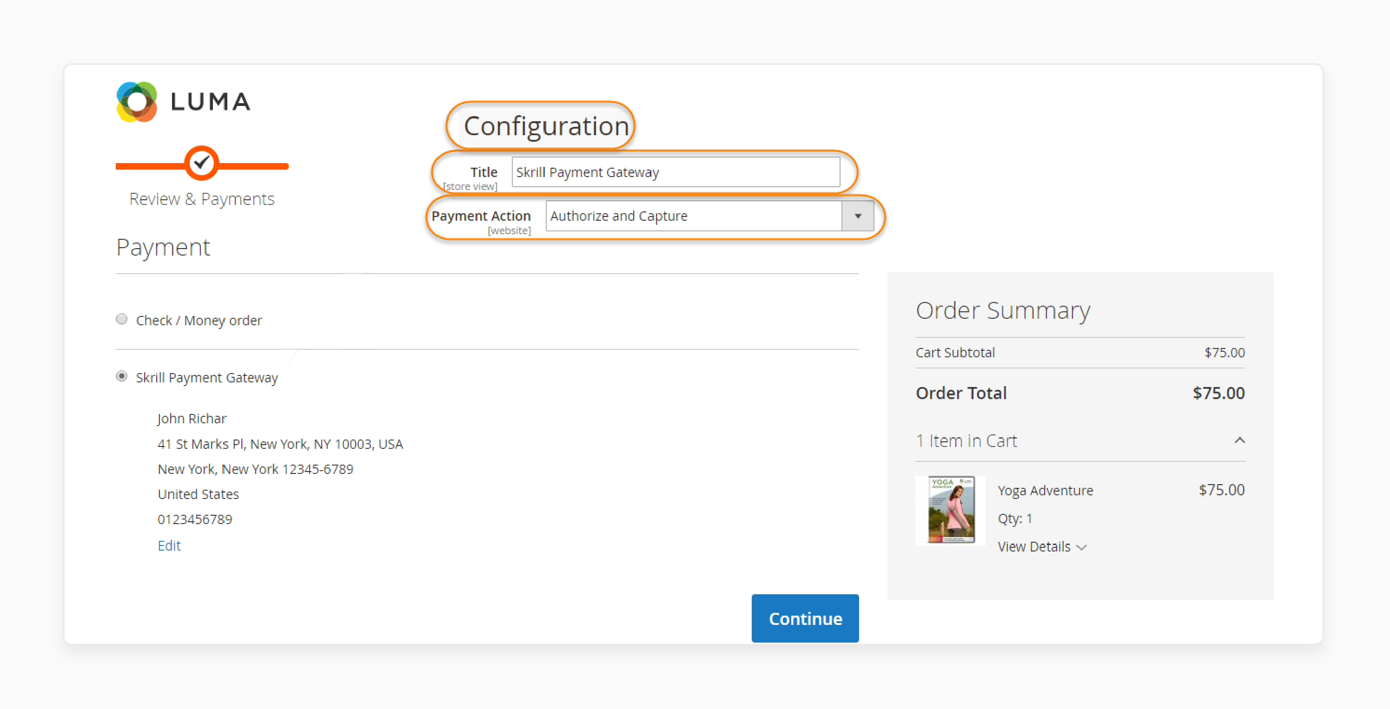Click the LUMA wordmark text
This screenshot has height=709, width=1390.
211,102
